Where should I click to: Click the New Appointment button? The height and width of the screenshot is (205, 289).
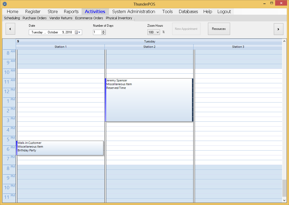[x=186, y=29]
